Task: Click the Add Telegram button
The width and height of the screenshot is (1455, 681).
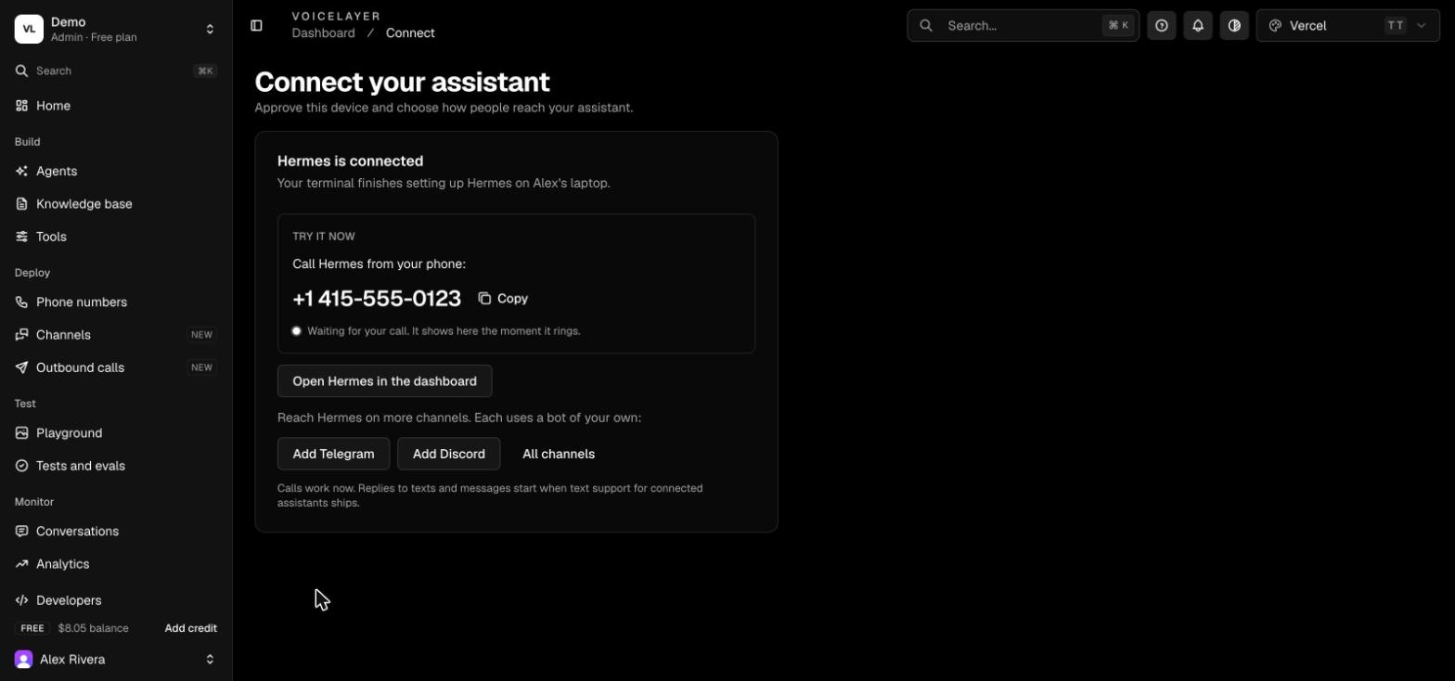Action: [333, 454]
